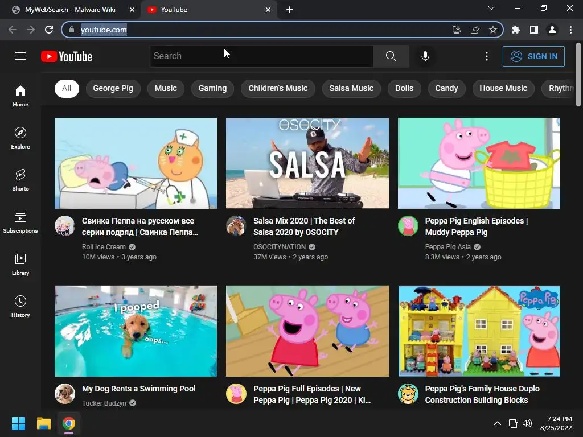The image size is (583, 437).
Task: Open History in the sidebar
Action: pos(20,307)
